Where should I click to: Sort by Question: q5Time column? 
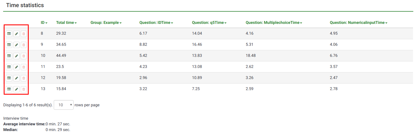[209, 23]
